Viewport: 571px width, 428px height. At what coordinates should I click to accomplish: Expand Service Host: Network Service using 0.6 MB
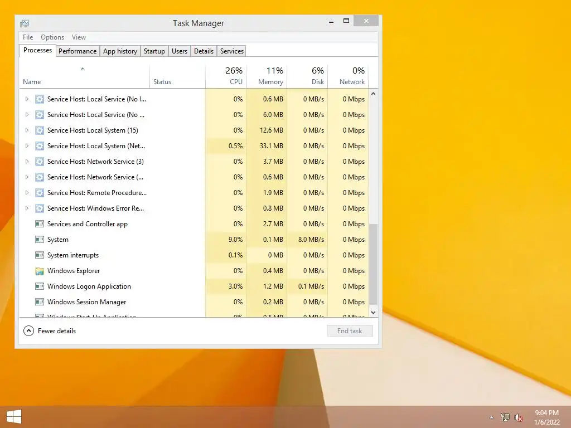click(27, 177)
